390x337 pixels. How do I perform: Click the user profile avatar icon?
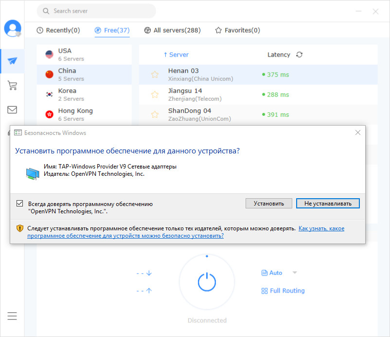(x=12, y=28)
